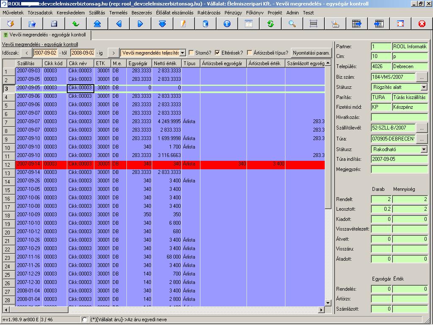433x325 pixels.
Task: Click the ellipsis button beside Szállítólevél
Action: [x=422, y=128]
